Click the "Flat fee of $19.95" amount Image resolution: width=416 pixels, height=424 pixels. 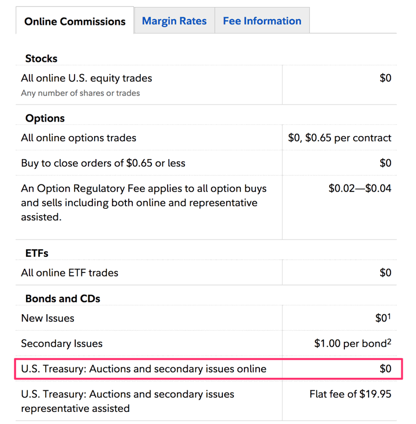pyautogui.click(x=350, y=394)
